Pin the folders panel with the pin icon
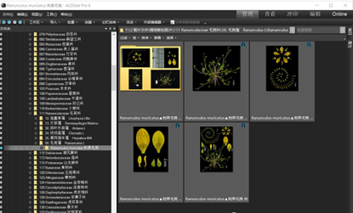This screenshot has height=213, width=353. pos(110,29)
